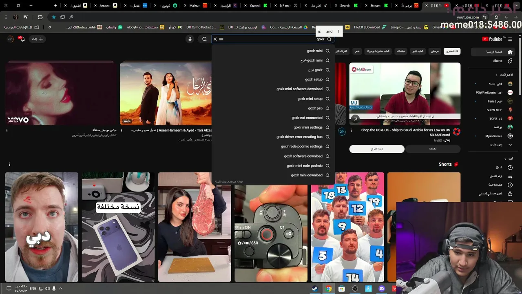Pick 'goxlr mini software download' suggestion
This screenshot has height=294, width=522.
click(x=273, y=89)
